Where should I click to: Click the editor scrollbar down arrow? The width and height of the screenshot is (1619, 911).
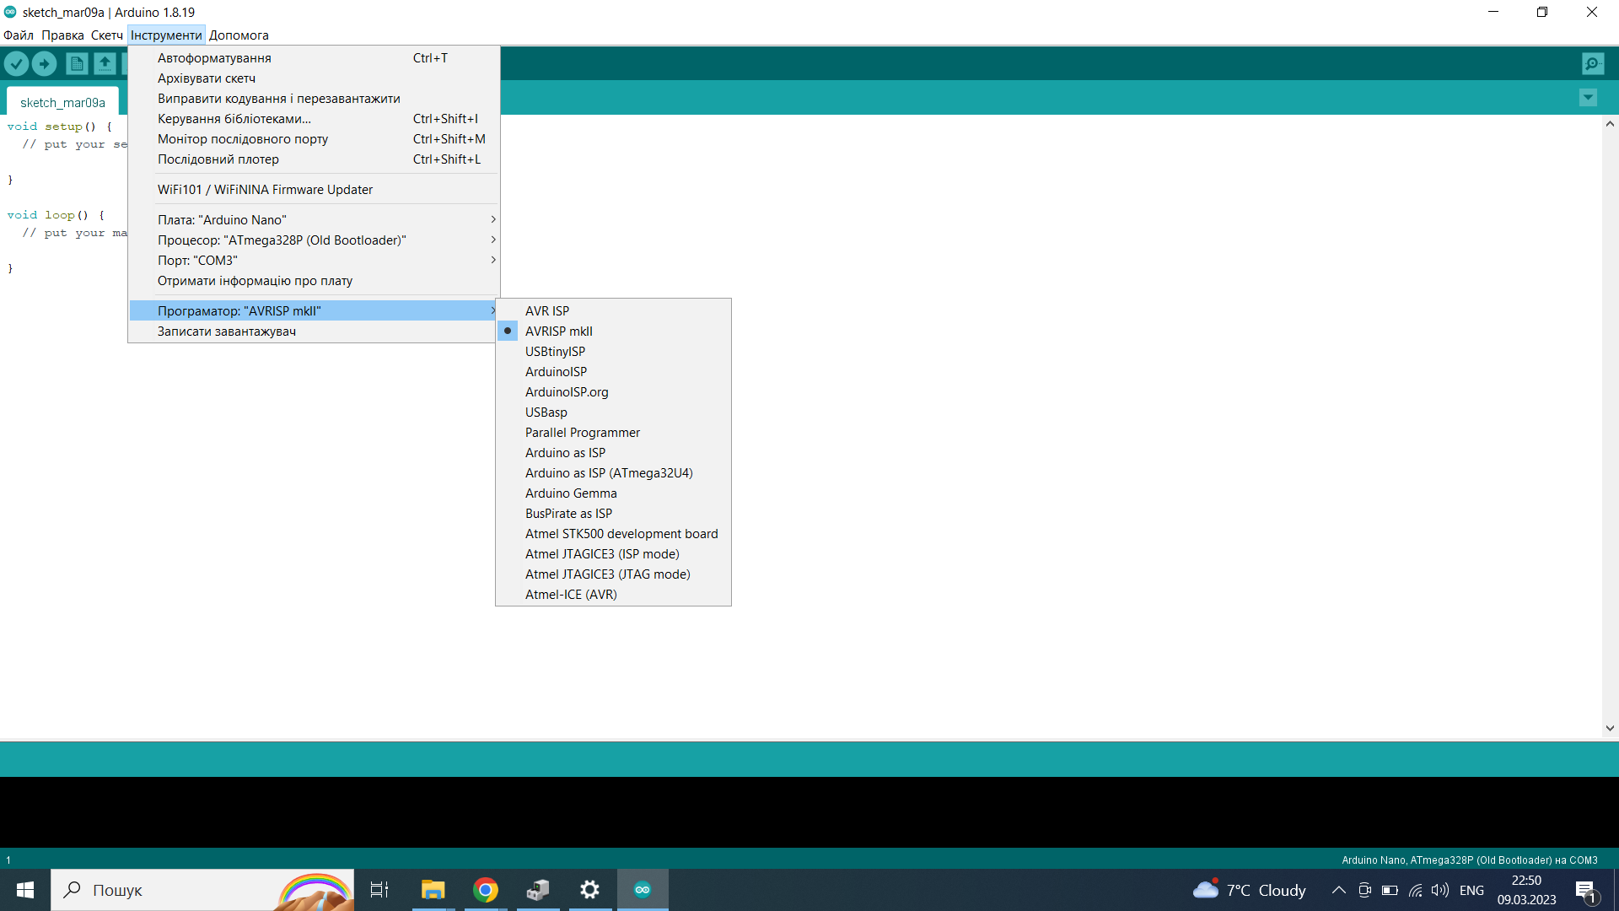(1610, 728)
